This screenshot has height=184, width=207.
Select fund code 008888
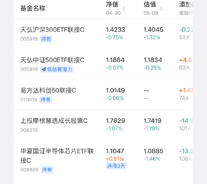pos(29,170)
